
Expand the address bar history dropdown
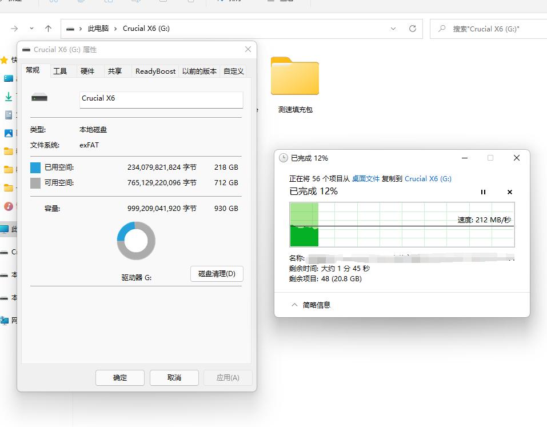[x=393, y=29]
